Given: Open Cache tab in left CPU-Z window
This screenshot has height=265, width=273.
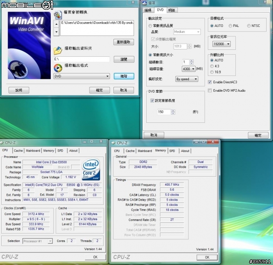Looking at the screenshot, I should coord(18,151).
